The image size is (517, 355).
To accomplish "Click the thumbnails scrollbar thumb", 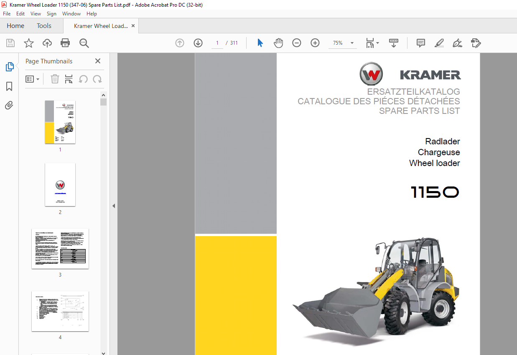I will pos(104,102).
